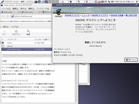This screenshot has width=139, height=104.
Task: Click the browser back arrow button
Action: pyautogui.click(x=3, y=16)
